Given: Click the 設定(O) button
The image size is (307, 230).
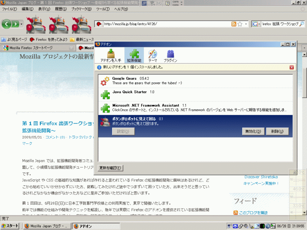Looking at the screenshot, I should tap(123, 131).
